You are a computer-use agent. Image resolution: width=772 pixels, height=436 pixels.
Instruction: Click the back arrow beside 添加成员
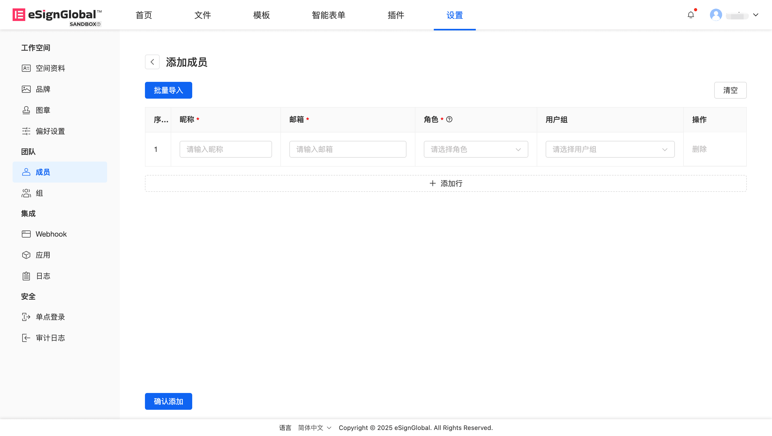[x=152, y=62]
